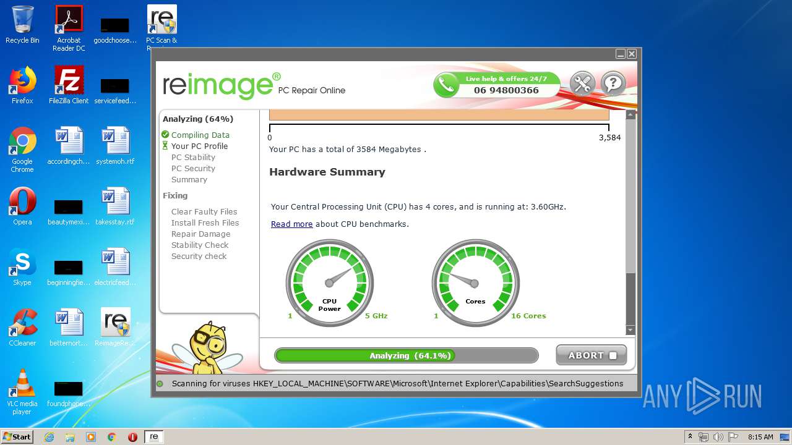
Task: Click Windows Explorer folder taskbar icon
Action: pyautogui.click(x=70, y=437)
